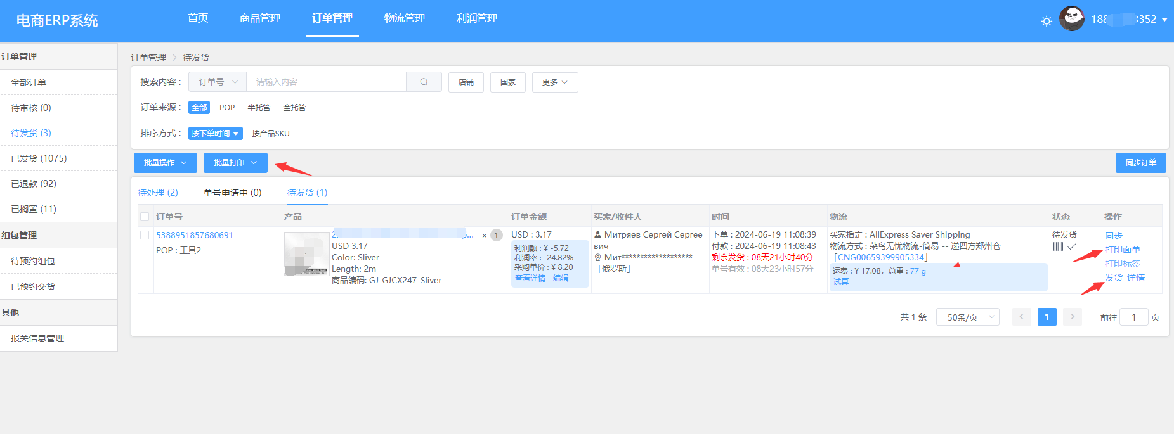
Task: Open 物流管理 in top navigation
Action: pos(405,18)
